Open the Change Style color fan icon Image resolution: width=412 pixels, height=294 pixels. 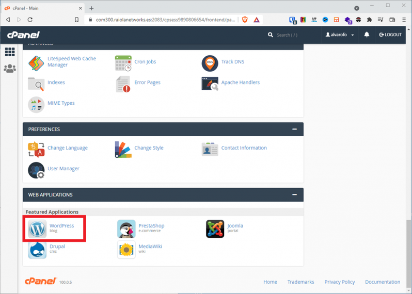click(123, 150)
